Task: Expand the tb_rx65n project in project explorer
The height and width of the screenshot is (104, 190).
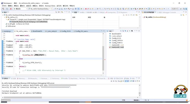Action: point(143,17)
